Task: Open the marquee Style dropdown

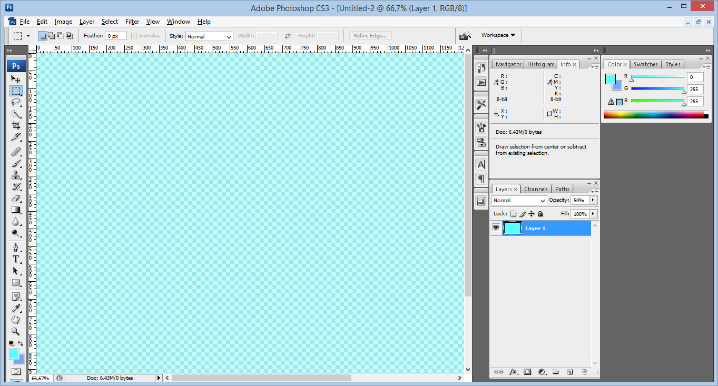Action: [x=209, y=36]
